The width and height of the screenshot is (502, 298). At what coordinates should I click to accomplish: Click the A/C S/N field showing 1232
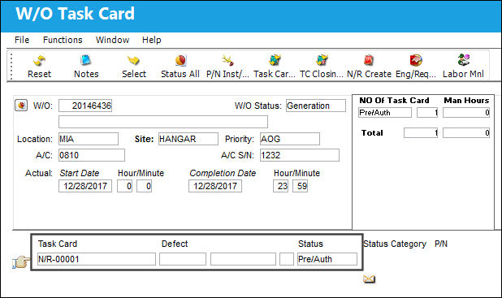[300, 155]
